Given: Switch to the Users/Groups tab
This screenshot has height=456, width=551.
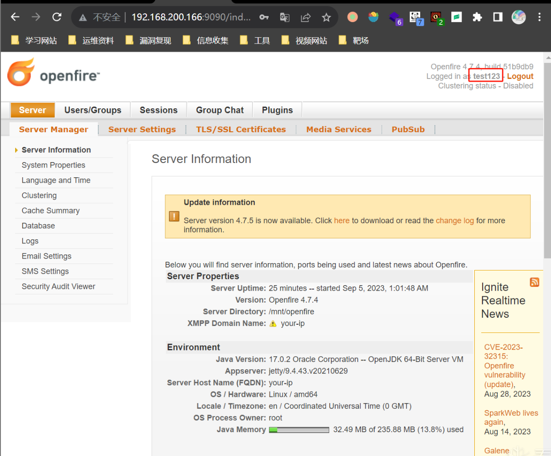Looking at the screenshot, I should 93,110.
